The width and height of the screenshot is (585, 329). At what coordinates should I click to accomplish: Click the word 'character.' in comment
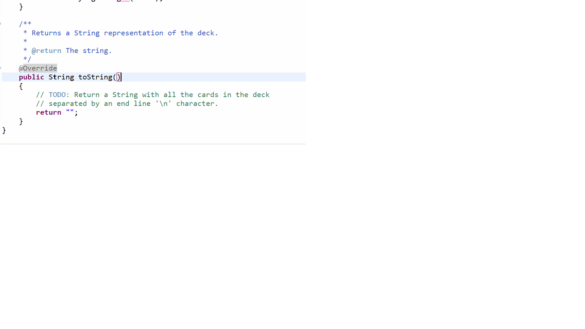pos(197,104)
